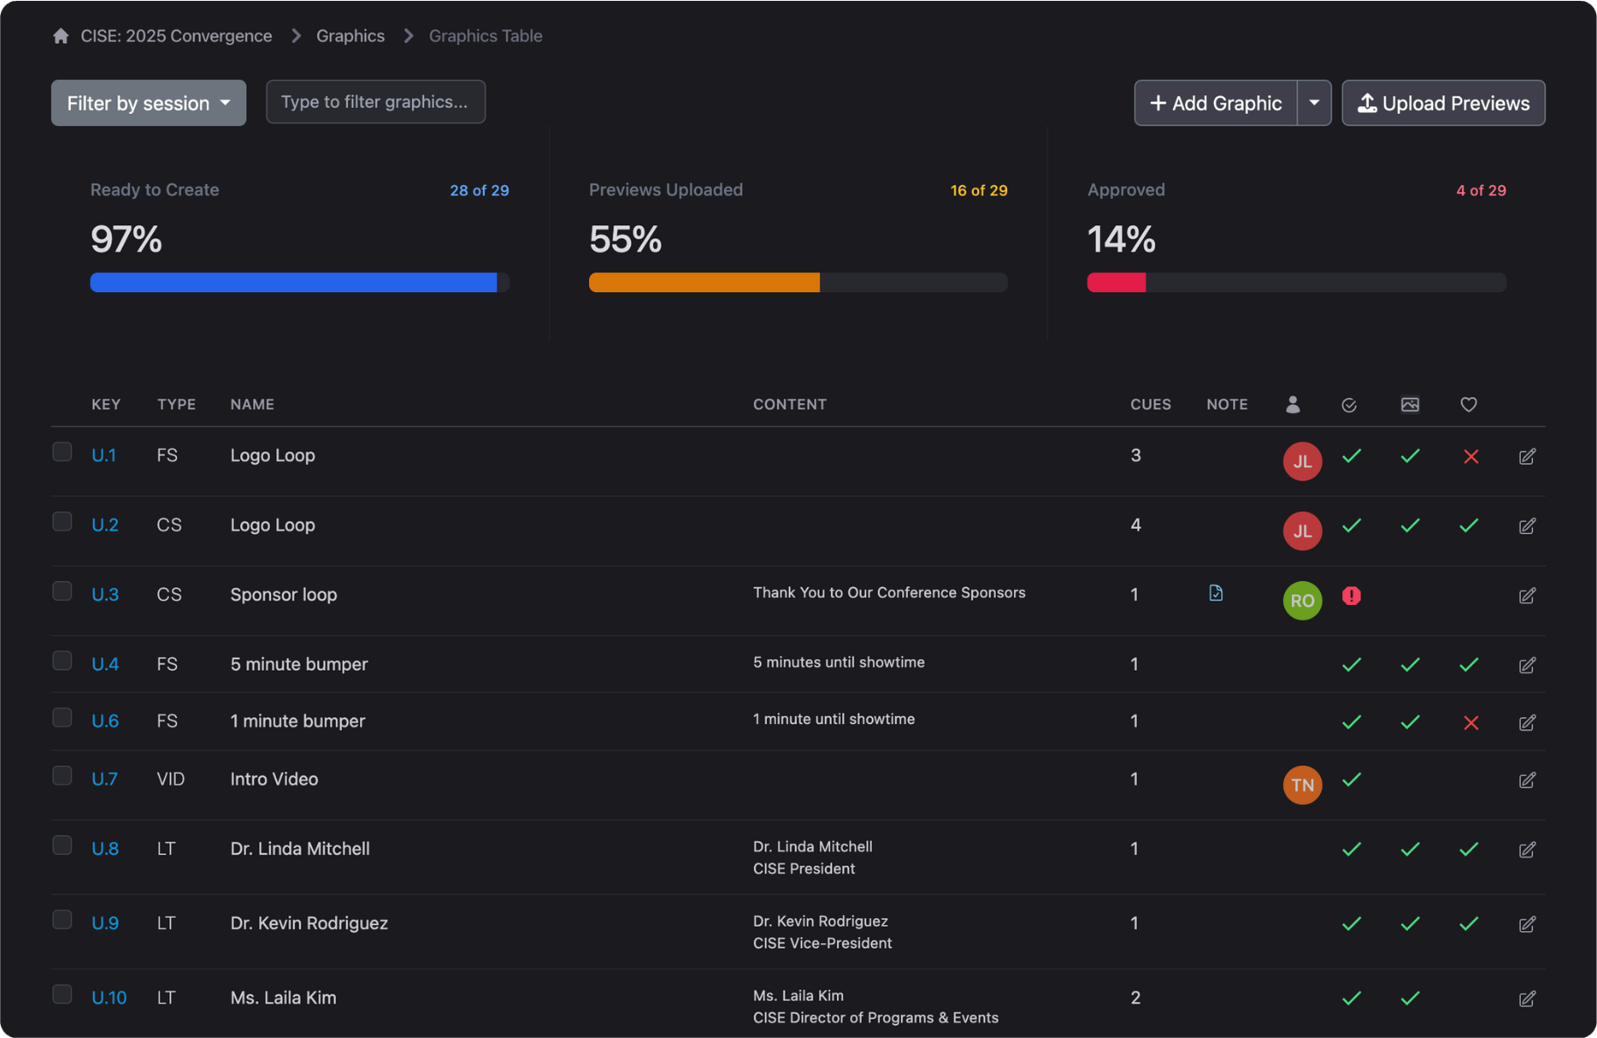The width and height of the screenshot is (1597, 1038).
Task: Click NOTE column header
Action: 1227,404
